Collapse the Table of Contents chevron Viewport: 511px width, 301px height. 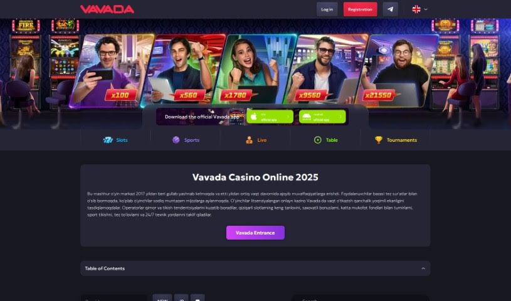423,268
